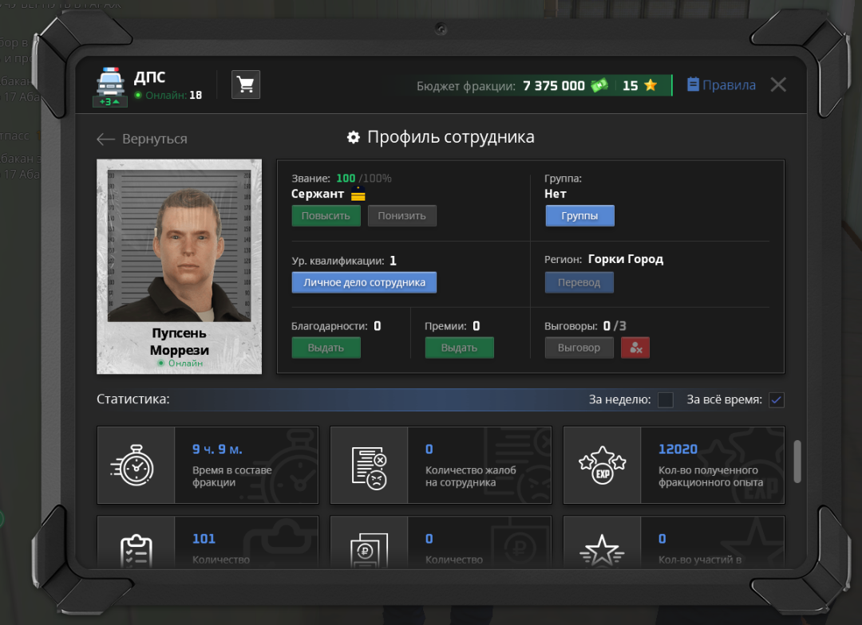Enable the 'За неделю' checkbox
The height and width of the screenshot is (625, 862).
point(666,400)
